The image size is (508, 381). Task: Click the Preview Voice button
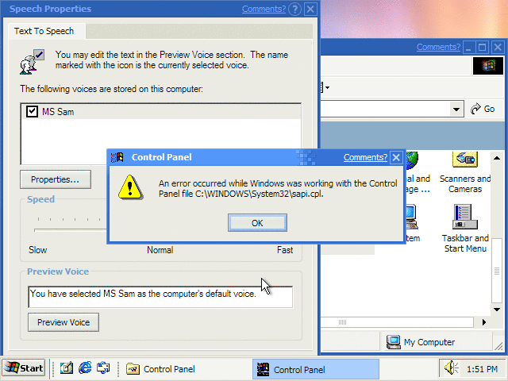pyautogui.click(x=63, y=322)
